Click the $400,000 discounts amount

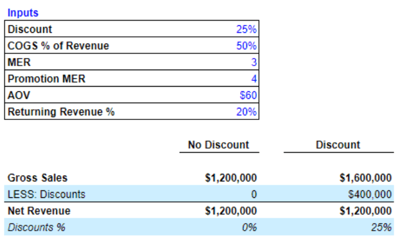(x=370, y=194)
